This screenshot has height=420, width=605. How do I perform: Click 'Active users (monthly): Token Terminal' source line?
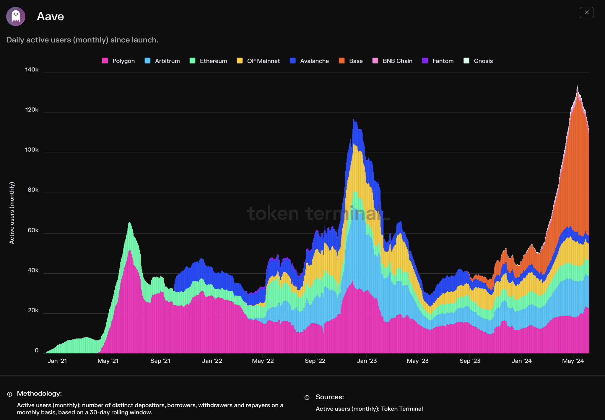pos(369,409)
